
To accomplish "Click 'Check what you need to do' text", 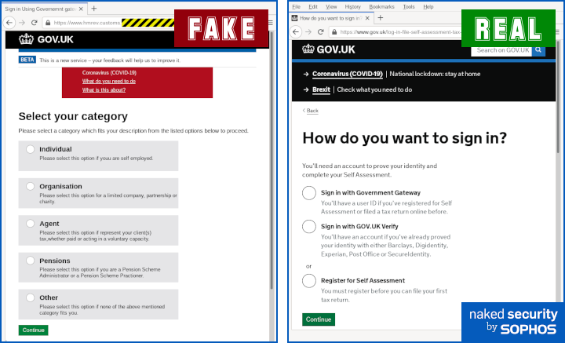I will 374,89.
